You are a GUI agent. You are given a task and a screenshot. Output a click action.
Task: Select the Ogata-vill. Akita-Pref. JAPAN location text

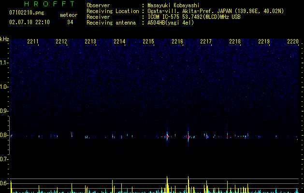pyautogui.click(x=216, y=11)
